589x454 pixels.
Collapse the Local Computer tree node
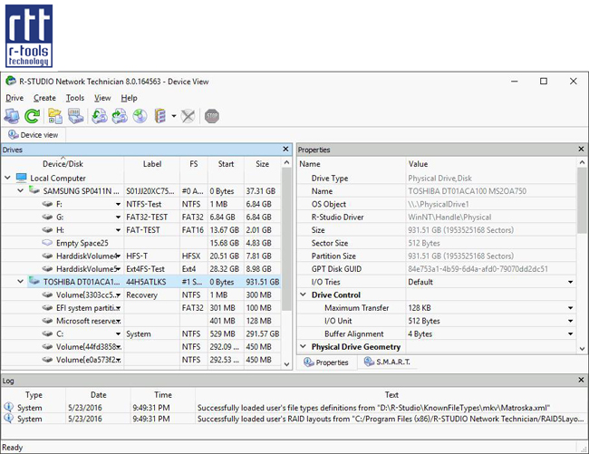(7, 178)
